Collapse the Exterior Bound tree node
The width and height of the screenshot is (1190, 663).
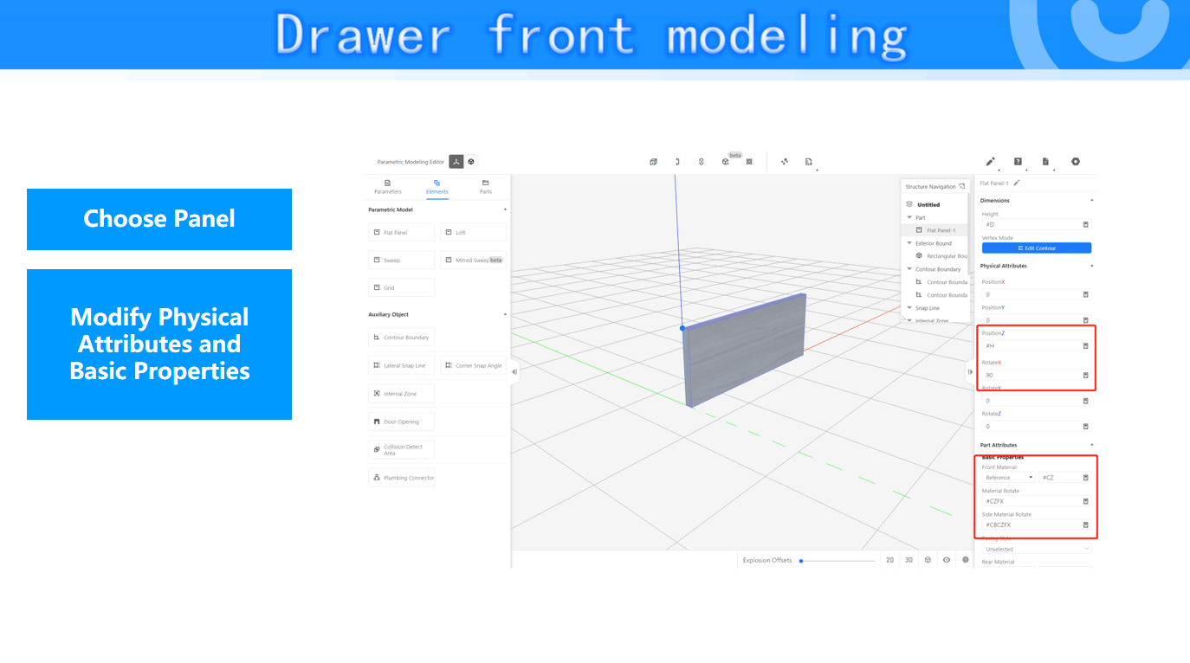click(x=909, y=243)
